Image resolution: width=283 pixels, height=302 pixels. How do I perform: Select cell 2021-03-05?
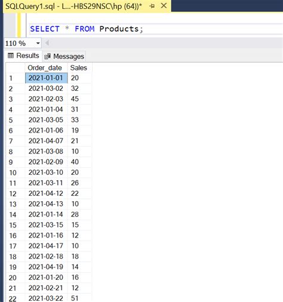point(46,120)
